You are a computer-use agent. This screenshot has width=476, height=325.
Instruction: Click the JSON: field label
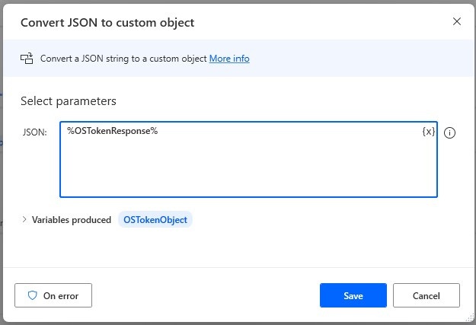pyautogui.click(x=35, y=132)
